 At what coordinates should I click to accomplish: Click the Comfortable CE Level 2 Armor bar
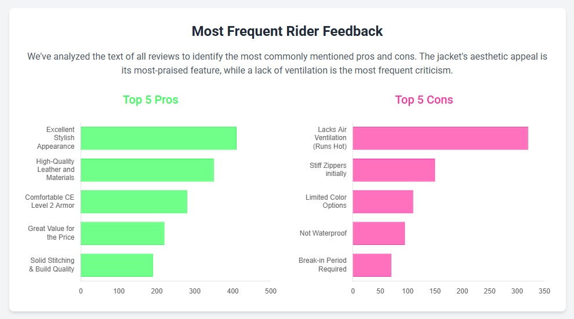coord(134,201)
